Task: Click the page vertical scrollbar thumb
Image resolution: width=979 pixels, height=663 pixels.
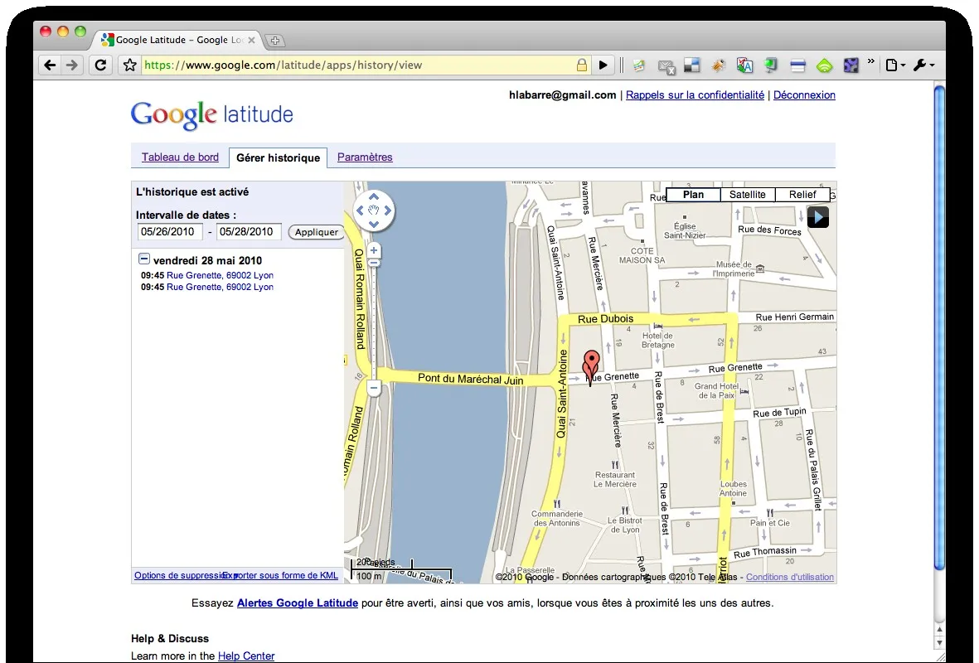Action: [x=940, y=327]
